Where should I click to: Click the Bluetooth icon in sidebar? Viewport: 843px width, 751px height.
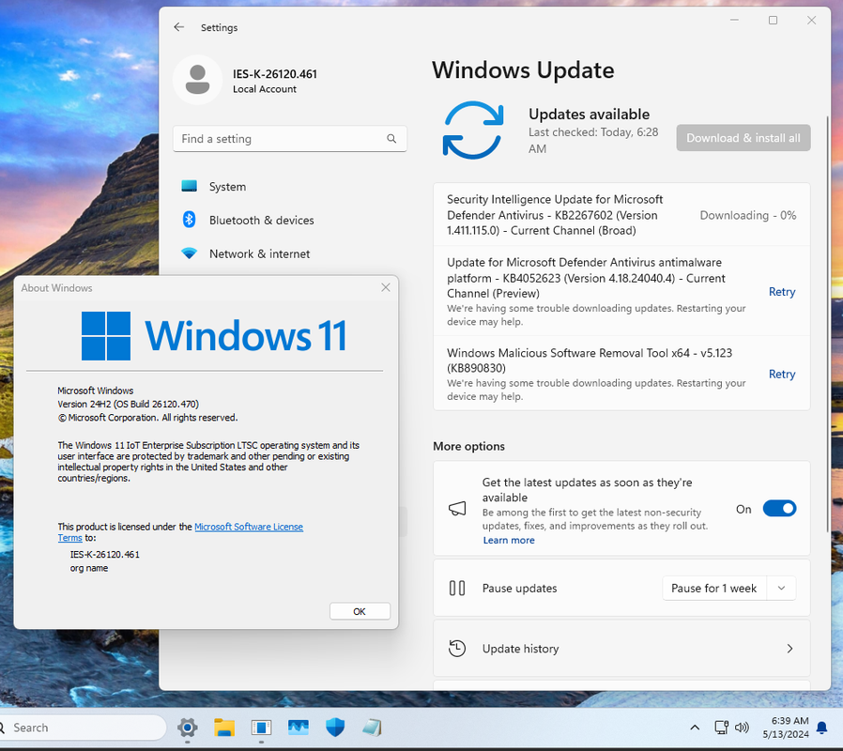190,220
